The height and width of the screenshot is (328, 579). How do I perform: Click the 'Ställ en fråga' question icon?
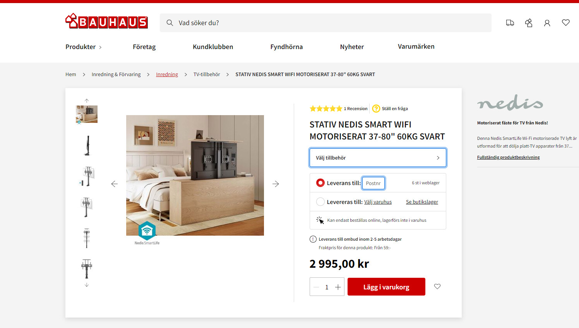pyautogui.click(x=376, y=109)
